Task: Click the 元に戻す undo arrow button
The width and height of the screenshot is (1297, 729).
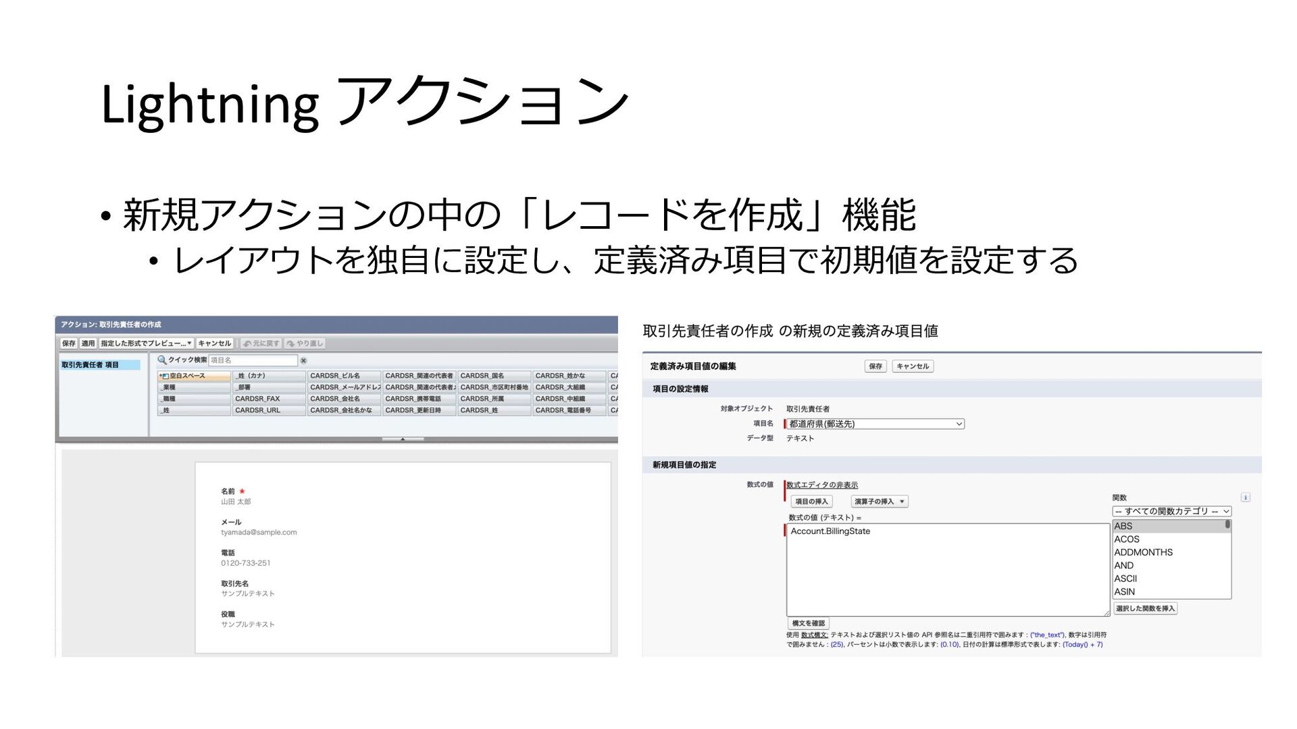Action: point(261,344)
